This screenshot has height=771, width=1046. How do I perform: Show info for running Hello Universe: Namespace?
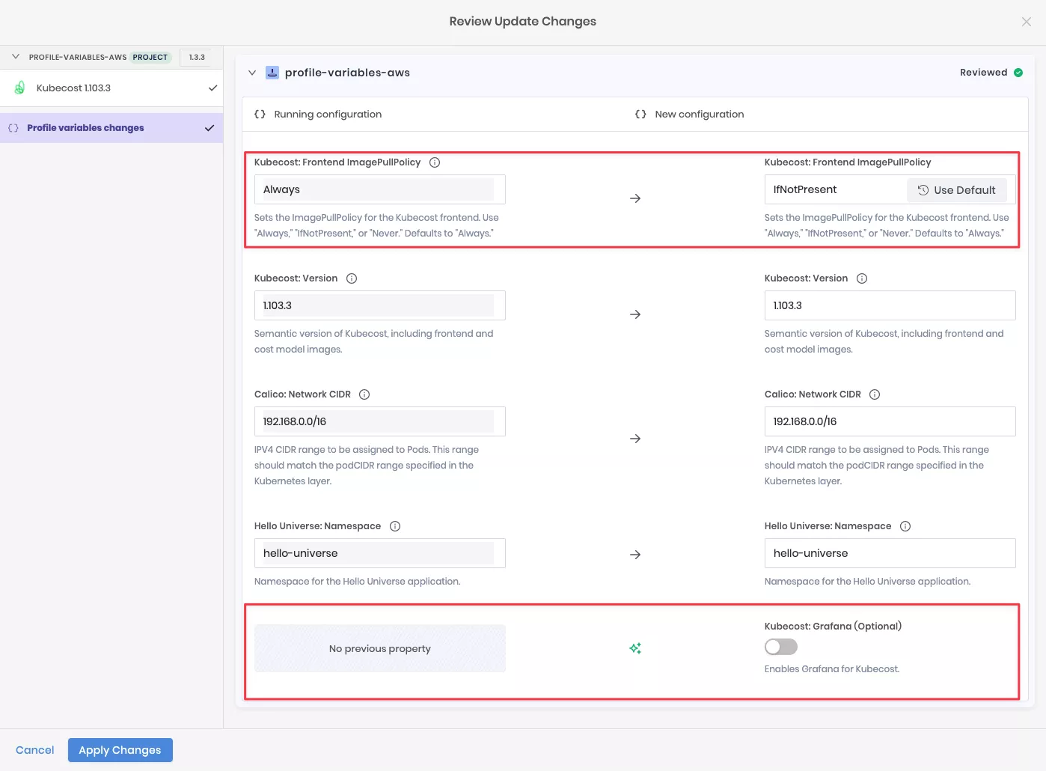[395, 526]
